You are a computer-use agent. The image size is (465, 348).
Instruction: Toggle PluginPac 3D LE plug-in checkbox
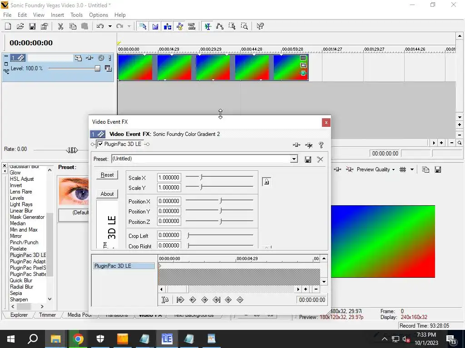coord(100,144)
